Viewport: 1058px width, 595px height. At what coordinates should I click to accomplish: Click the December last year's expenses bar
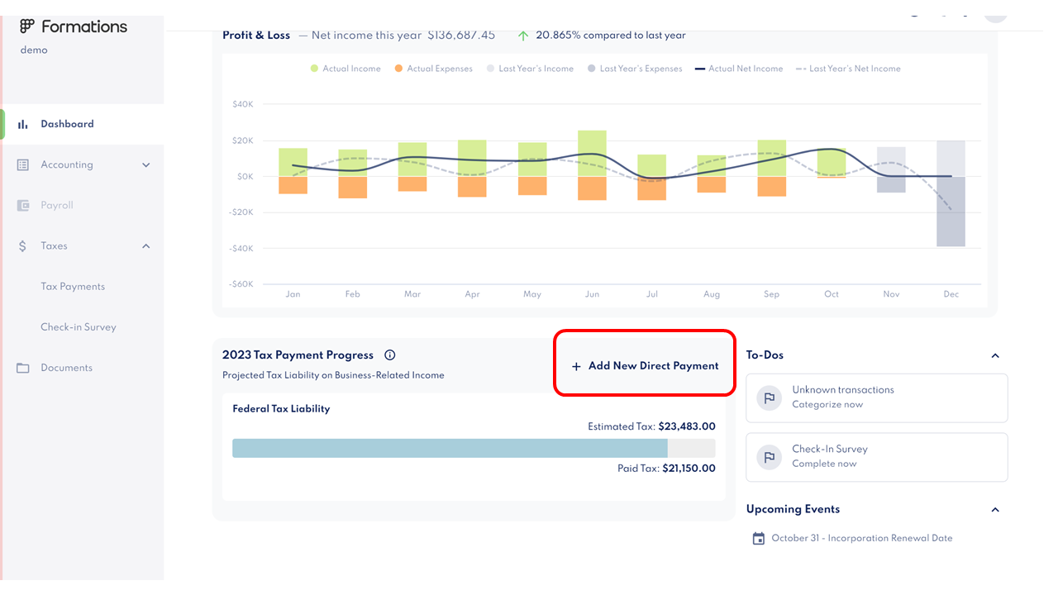(x=951, y=211)
